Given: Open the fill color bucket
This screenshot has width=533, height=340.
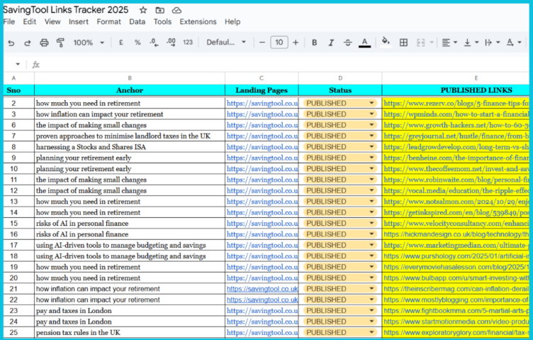Looking at the screenshot, I should [x=386, y=43].
